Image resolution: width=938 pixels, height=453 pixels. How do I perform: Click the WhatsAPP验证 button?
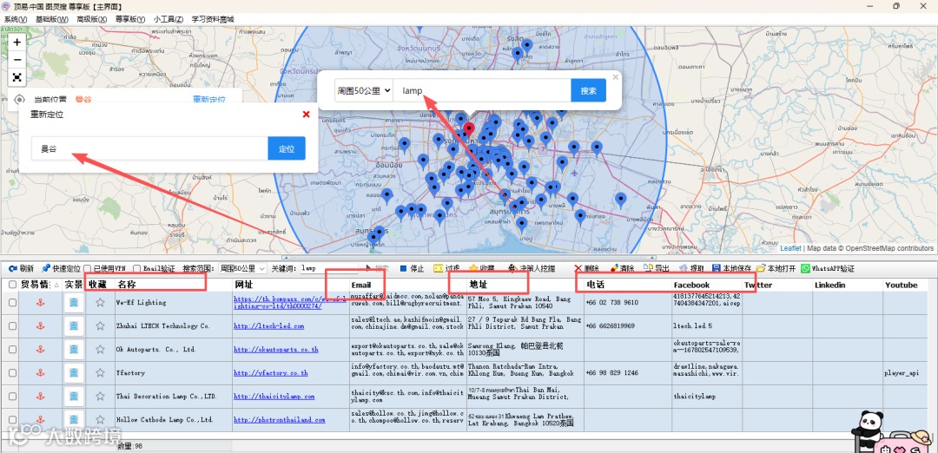point(828,269)
